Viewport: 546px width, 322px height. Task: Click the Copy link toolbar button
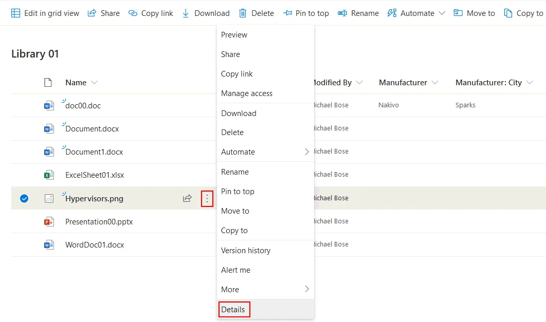click(x=151, y=13)
